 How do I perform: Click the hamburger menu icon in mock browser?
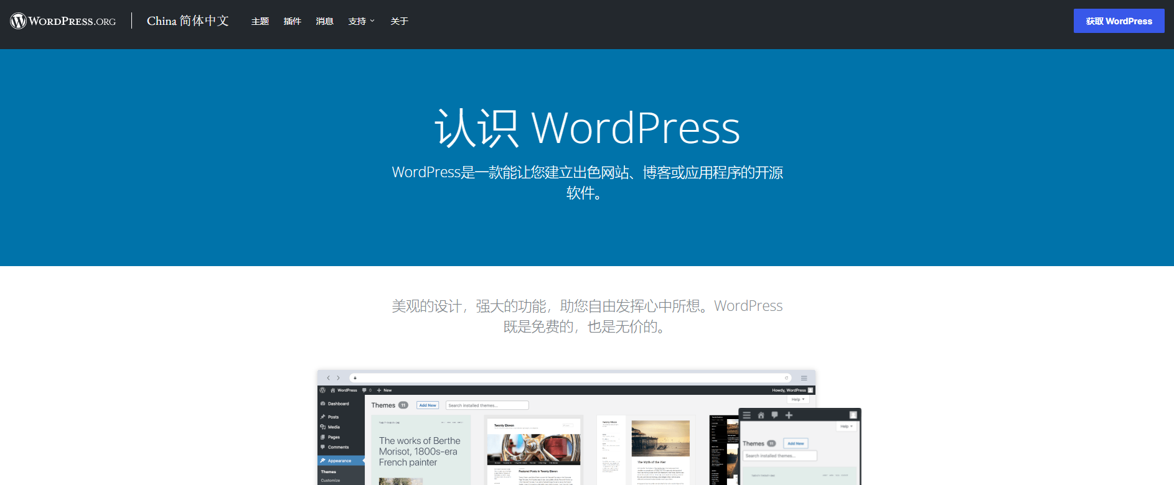coord(804,378)
